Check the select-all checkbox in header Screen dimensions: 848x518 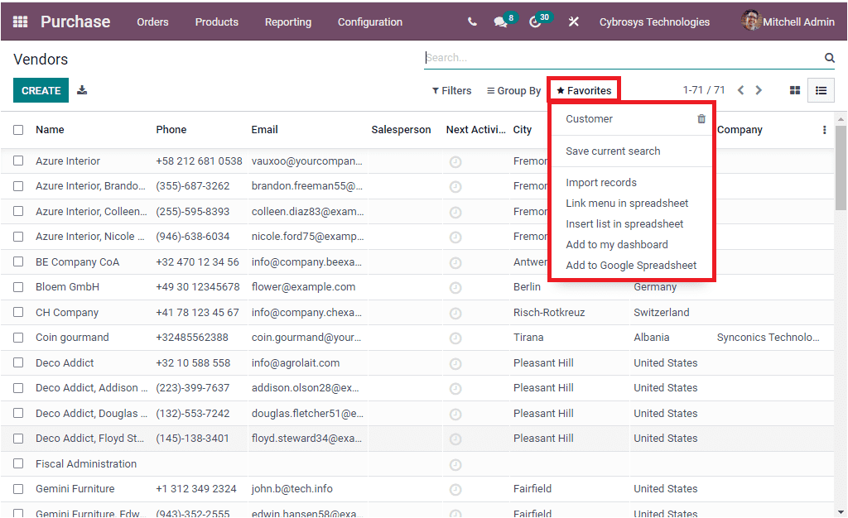(x=18, y=130)
